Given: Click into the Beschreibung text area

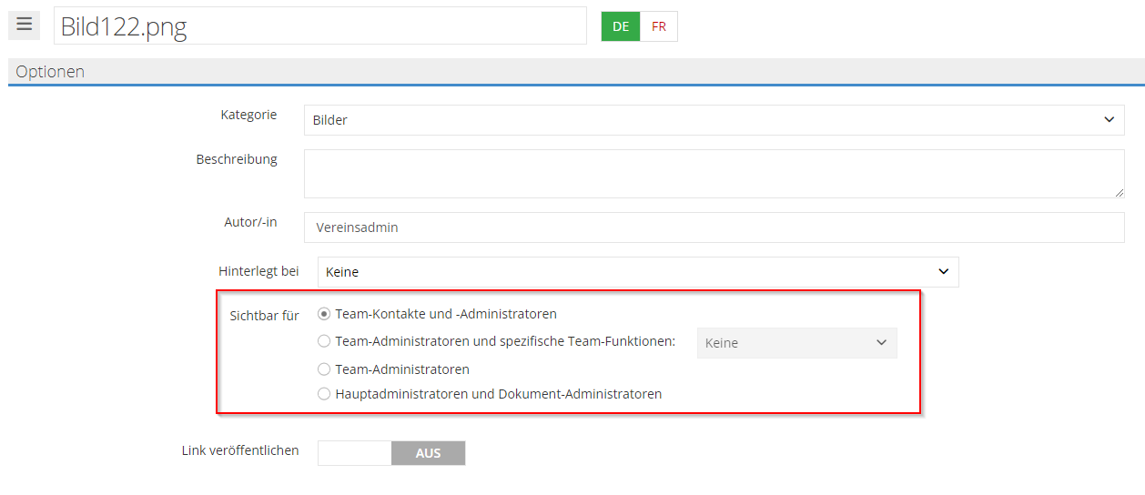Looking at the screenshot, I should pos(714,173).
